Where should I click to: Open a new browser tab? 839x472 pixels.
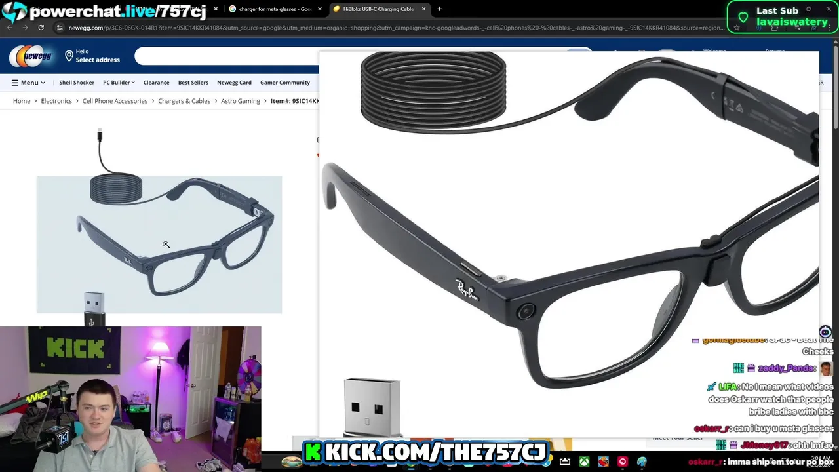439,9
